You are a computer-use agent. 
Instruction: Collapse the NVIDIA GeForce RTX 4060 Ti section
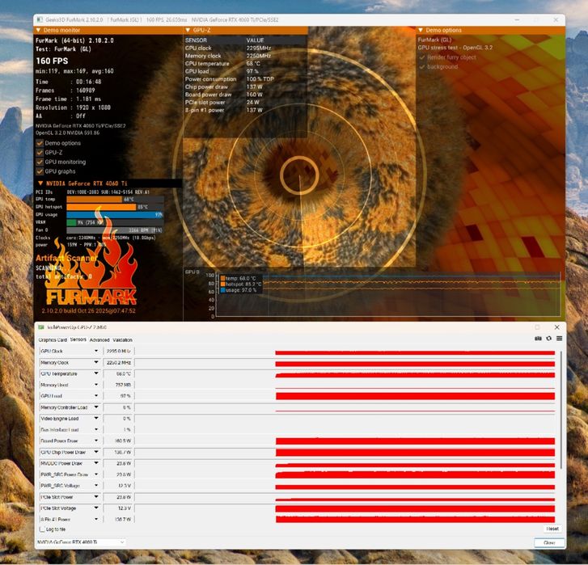point(40,183)
